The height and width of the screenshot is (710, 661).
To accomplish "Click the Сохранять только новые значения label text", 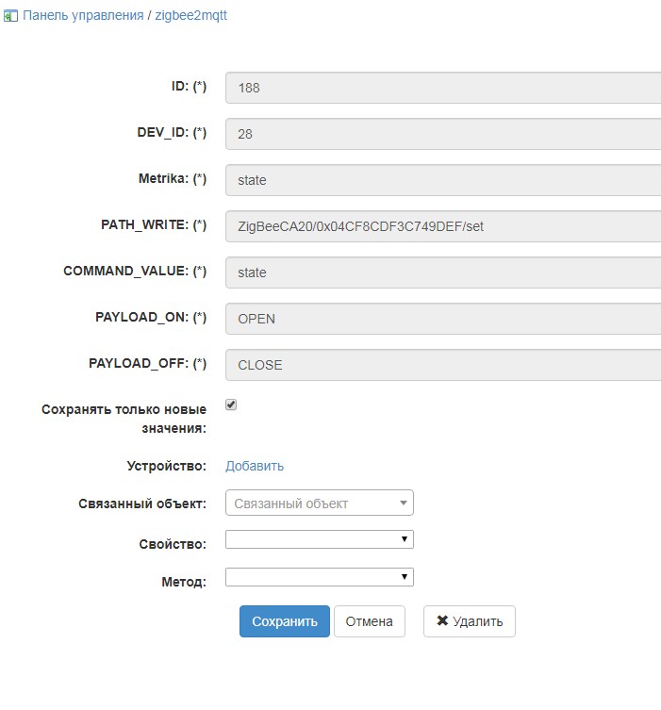I will click(124, 419).
